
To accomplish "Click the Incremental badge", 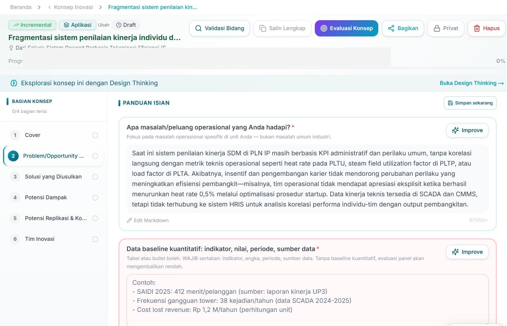I will point(32,25).
